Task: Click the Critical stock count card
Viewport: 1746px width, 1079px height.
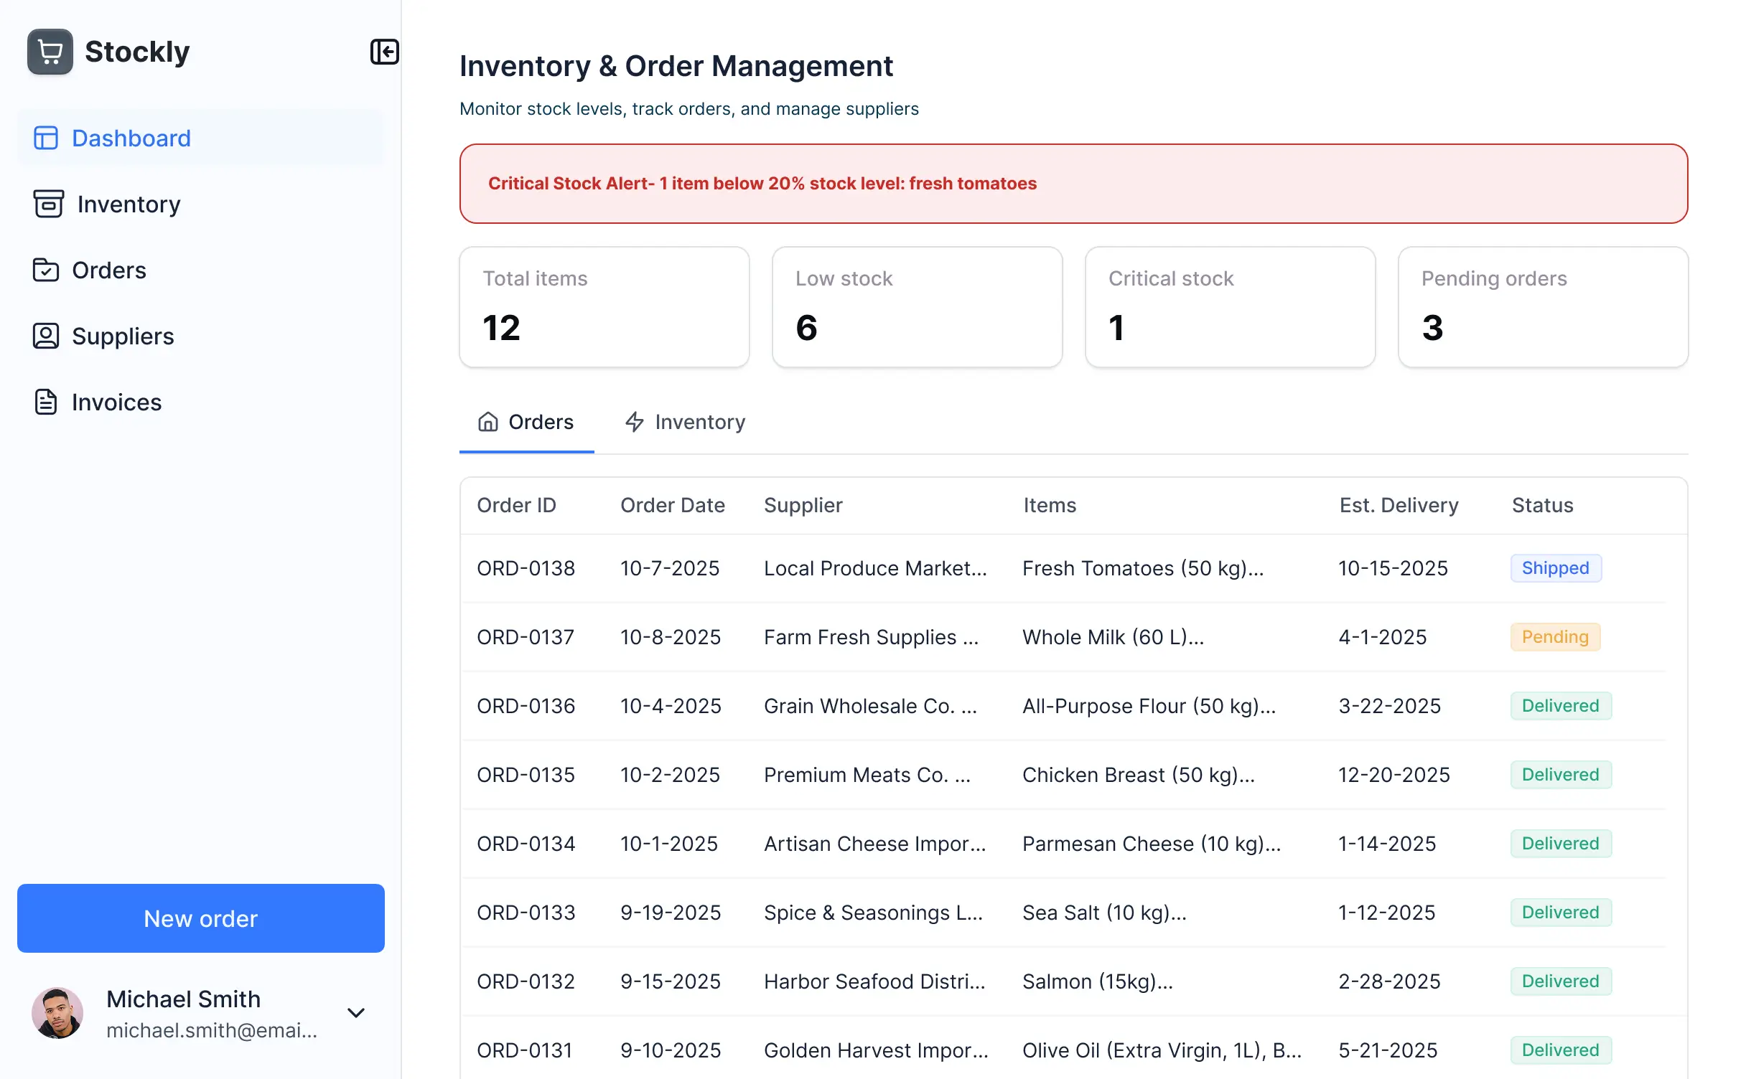Action: point(1229,307)
